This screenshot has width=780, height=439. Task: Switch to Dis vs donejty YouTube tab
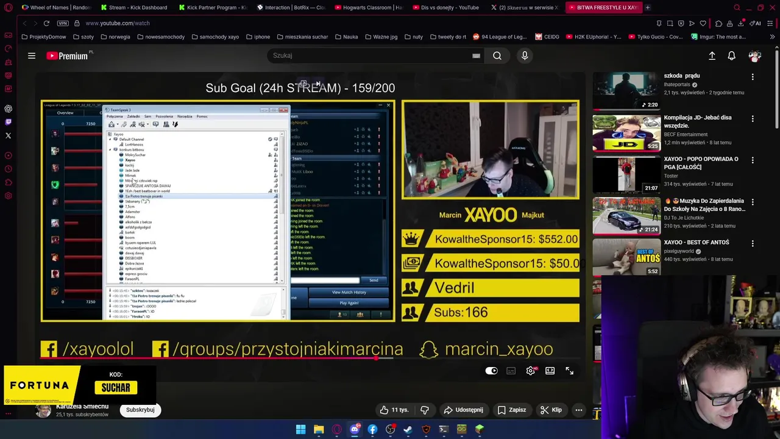click(448, 7)
